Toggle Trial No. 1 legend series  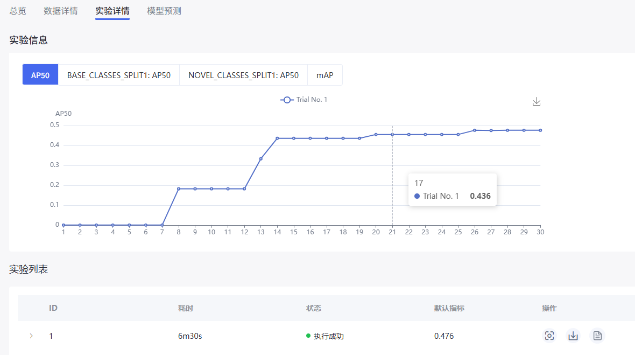pos(304,100)
